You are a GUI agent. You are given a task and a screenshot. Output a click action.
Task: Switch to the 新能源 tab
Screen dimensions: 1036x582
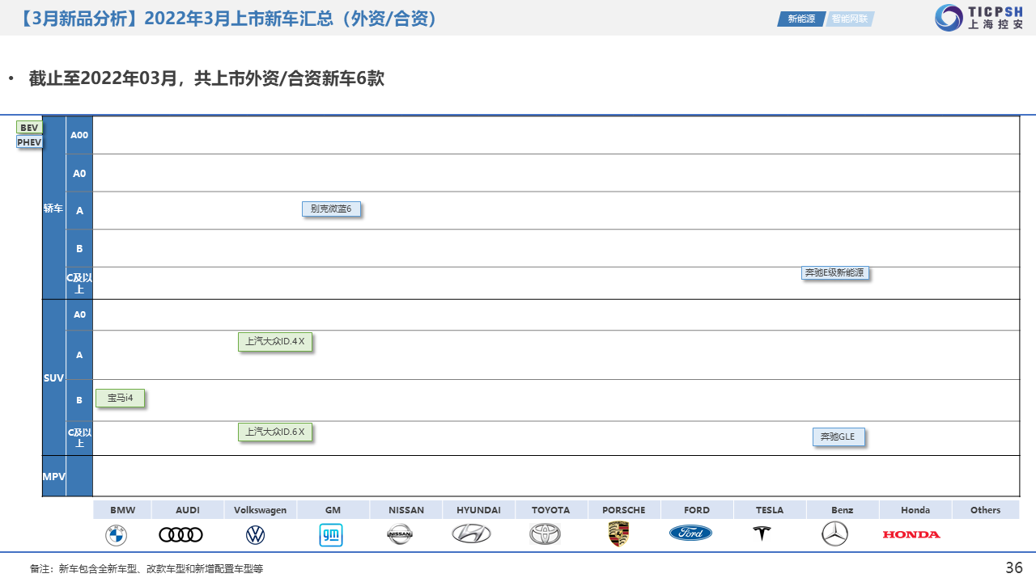click(800, 19)
